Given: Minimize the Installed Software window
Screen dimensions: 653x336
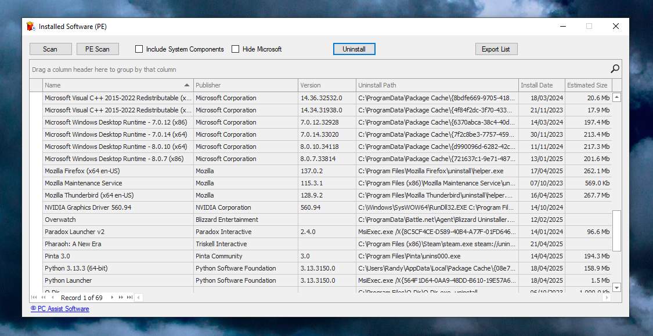Looking at the screenshot, I should pos(563,26).
